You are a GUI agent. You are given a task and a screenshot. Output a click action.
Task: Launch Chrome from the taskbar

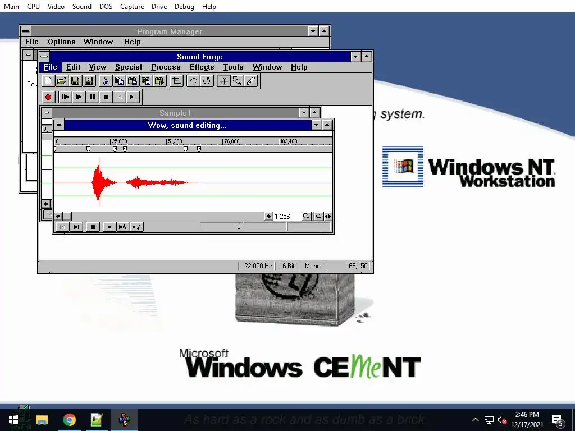point(69,420)
